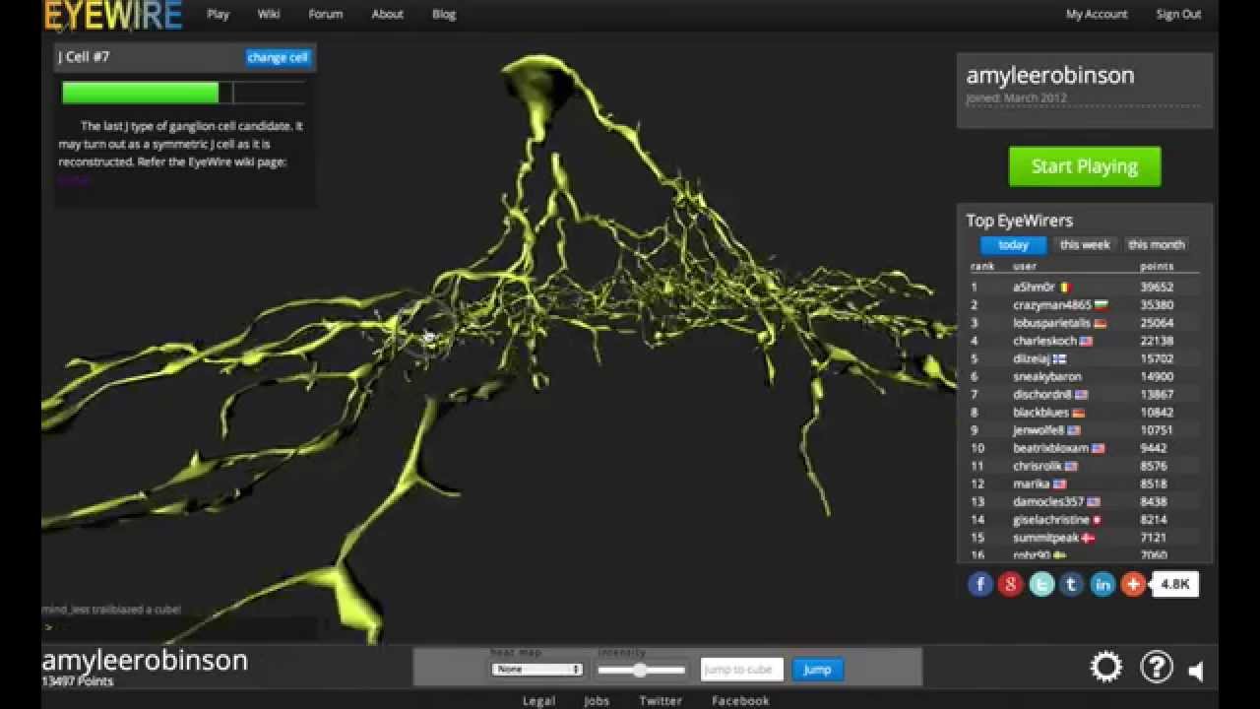The image size is (1260, 709).
Task: Select user lobusparietalis in leaderboard
Action: click(x=1051, y=323)
